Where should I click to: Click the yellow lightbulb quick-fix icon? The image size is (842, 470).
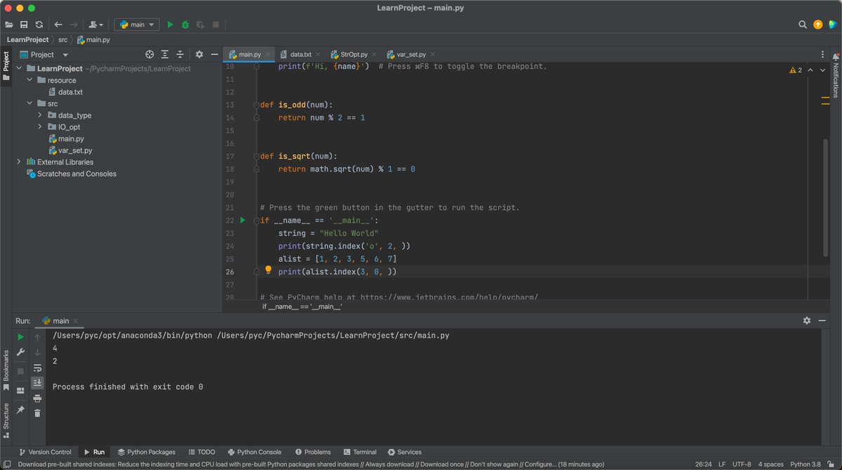click(x=267, y=270)
